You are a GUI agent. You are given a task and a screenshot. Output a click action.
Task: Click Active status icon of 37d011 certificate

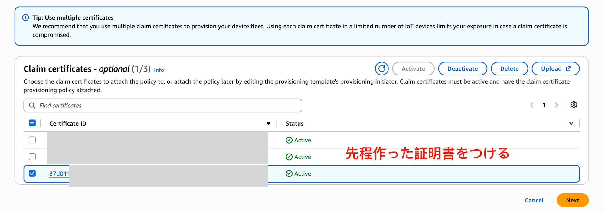[289, 173]
